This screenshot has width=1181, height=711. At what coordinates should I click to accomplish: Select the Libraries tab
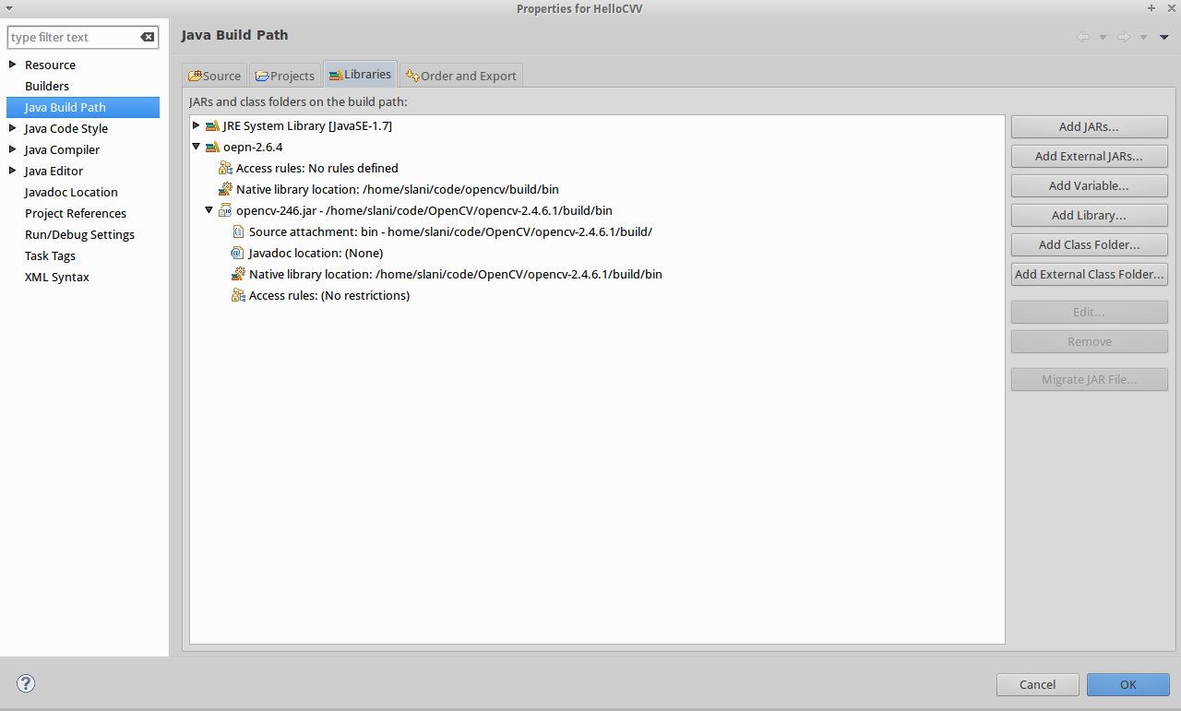[x=360, y=75]
